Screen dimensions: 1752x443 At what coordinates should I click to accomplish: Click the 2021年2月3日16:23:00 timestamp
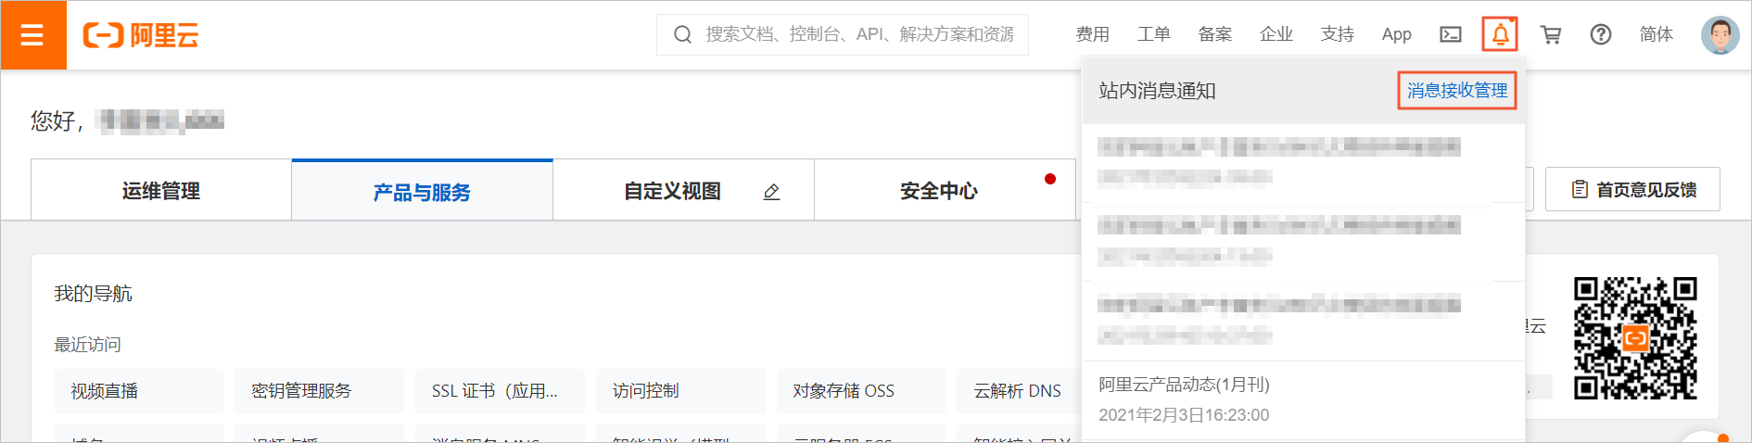coord(1184,415)
